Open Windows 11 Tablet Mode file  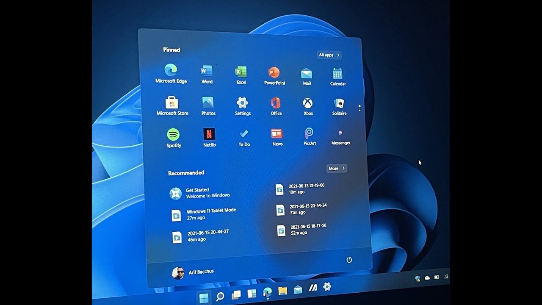(203, 214)
